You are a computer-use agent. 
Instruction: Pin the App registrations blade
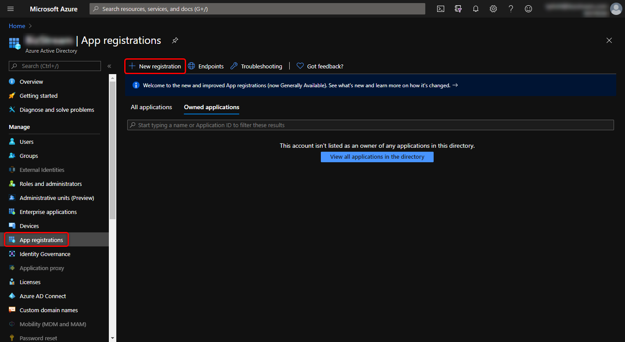coord(175,40)
